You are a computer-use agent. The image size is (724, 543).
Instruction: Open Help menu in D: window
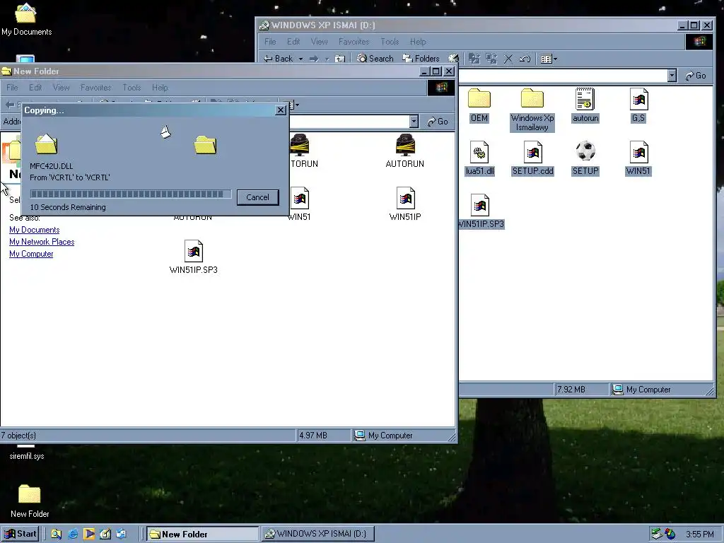[418, 42]
